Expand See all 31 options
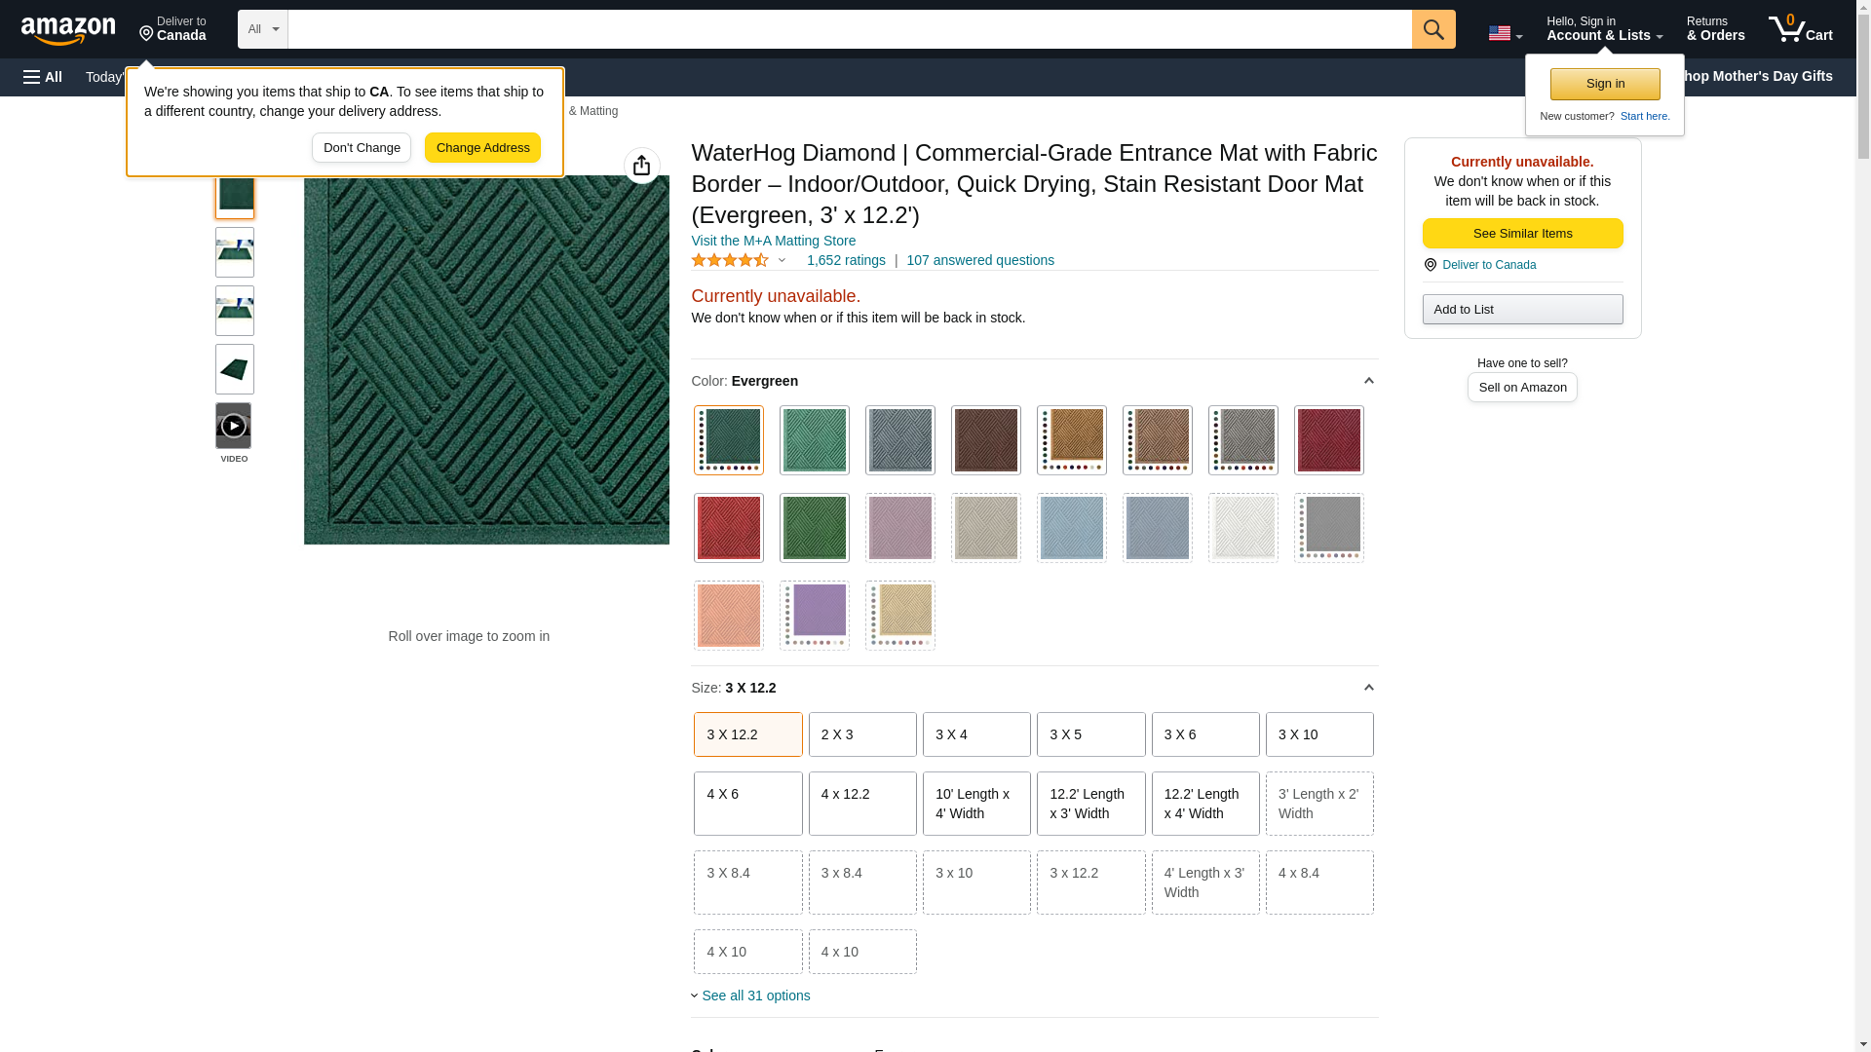 (754, 996)
